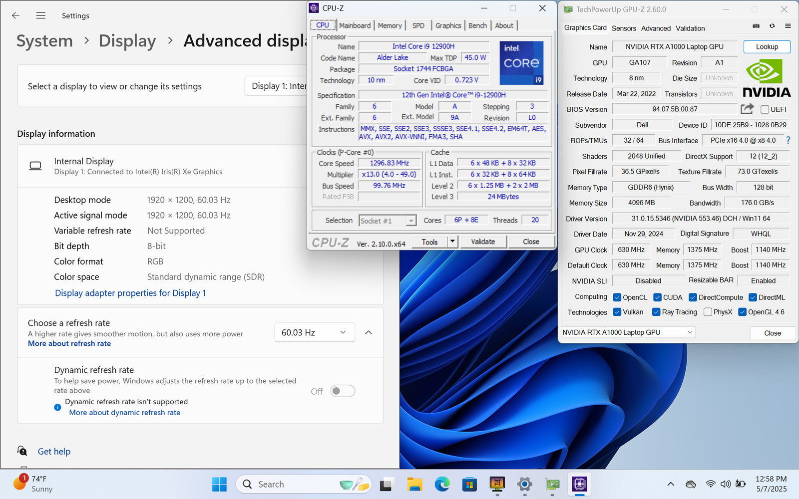799x499 pixels.
Task: Click dynamic refresh rate info icon
Action: [57, 407]
